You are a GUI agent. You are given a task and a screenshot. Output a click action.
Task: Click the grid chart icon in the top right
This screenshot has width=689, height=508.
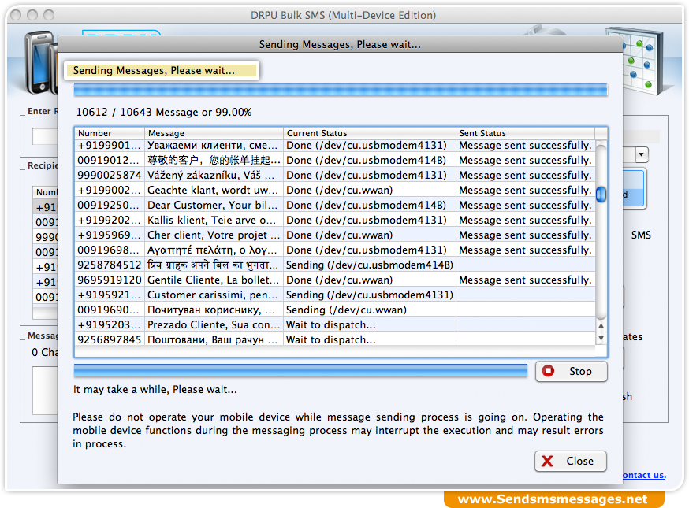point(636,59)
